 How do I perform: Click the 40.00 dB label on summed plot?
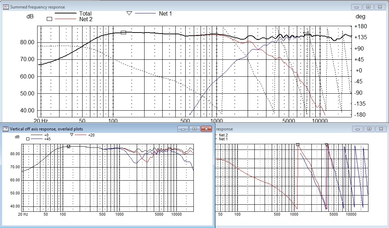pyautogui.click(x=27, y=110)
